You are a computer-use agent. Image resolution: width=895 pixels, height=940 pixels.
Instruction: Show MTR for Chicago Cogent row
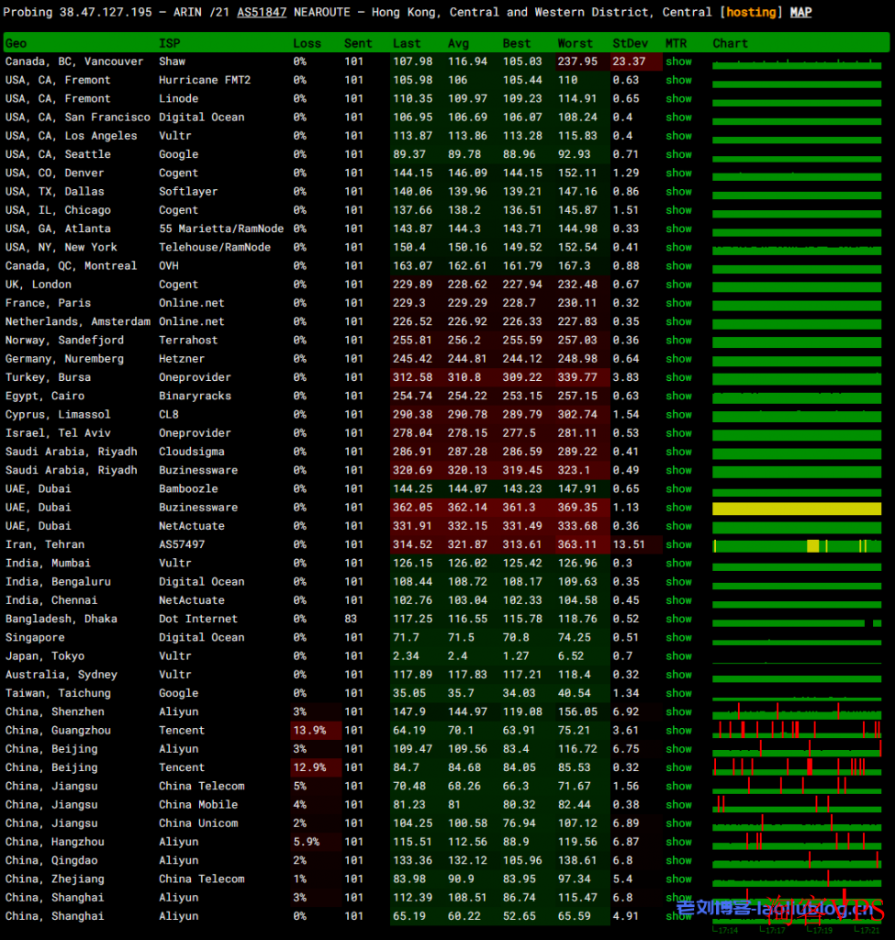click(678, 210)
